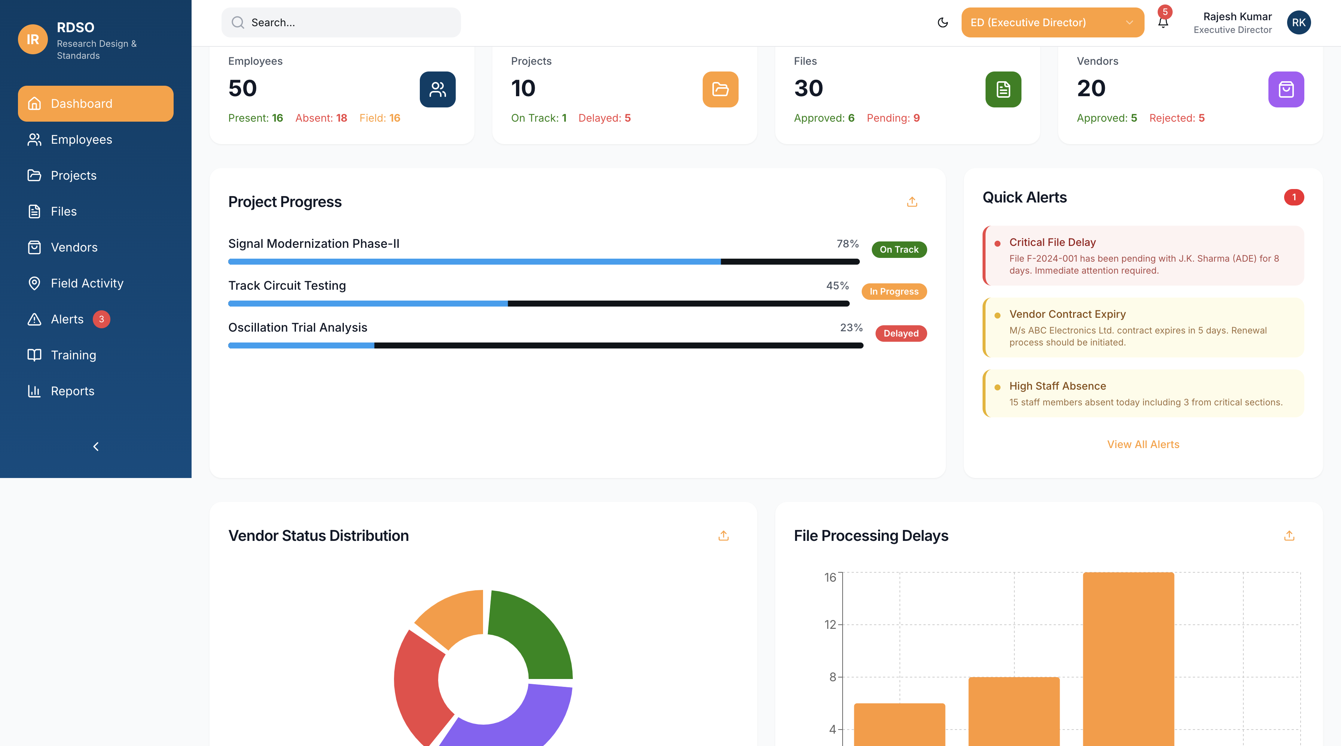Click the Absent: 18 employee stat
Screen dimensions: 1341x746
[321, 118]
